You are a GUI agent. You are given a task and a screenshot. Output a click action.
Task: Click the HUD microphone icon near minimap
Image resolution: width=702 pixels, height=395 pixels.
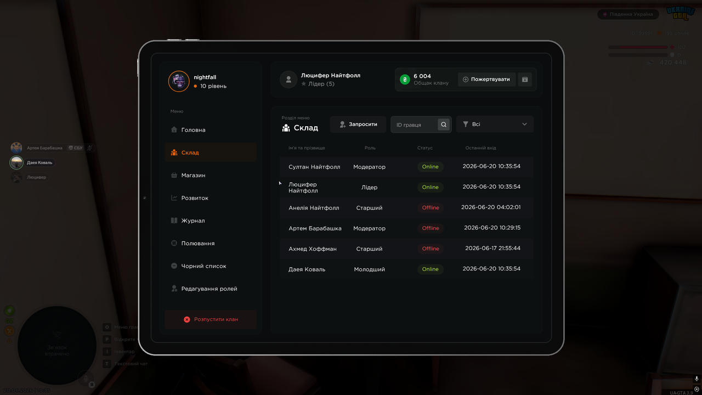[x=86, y=378]
